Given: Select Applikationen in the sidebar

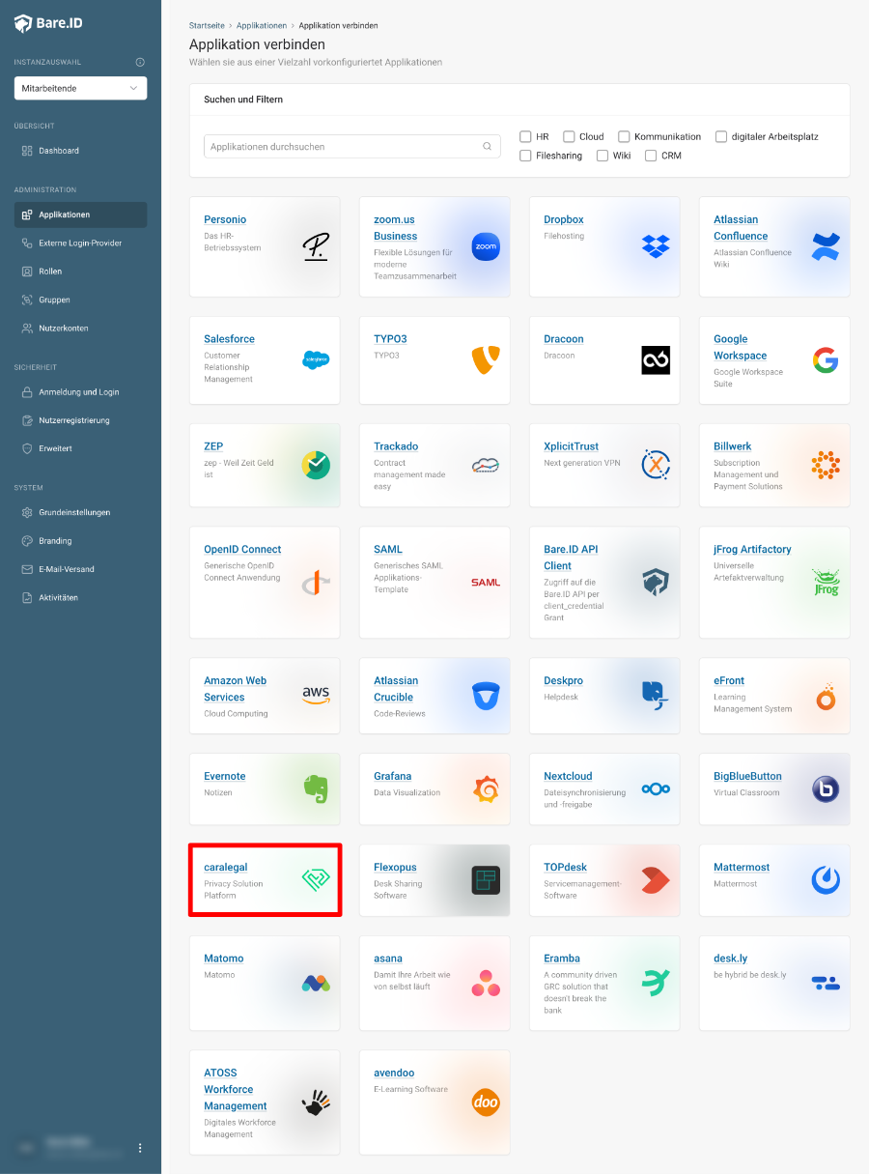Looking at the screenshot, I should [80, 215].
